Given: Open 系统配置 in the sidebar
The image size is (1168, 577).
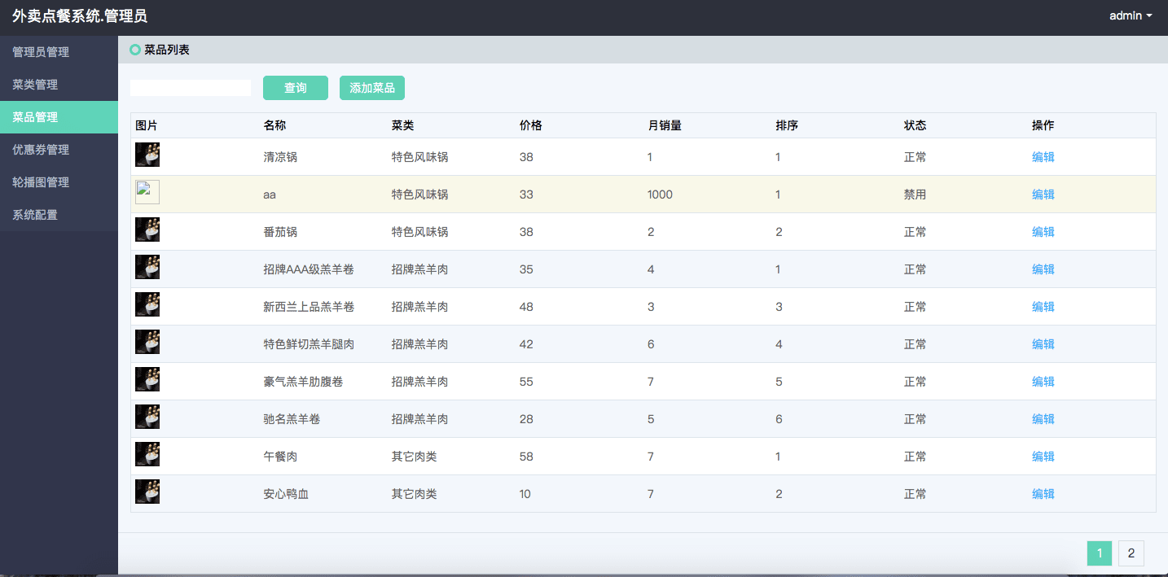Looking at the screenshot, I should click(x=35, y=215).
